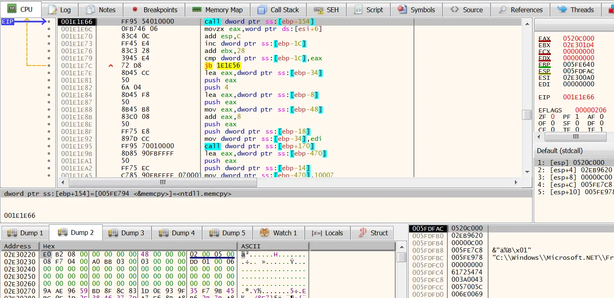Click the Call Stack tab icon
This screenshot has height=298, width=614.
[262, 10]
